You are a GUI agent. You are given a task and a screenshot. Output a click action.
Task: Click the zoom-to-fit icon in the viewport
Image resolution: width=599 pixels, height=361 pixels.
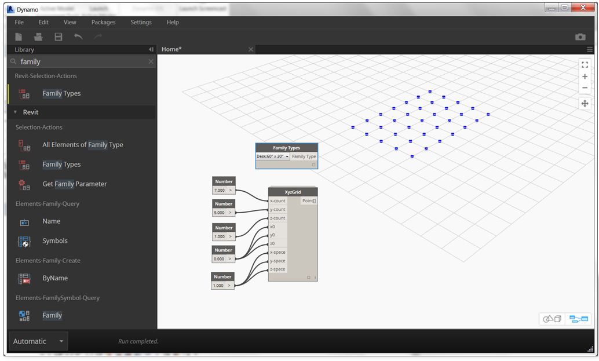coord(585,65)
